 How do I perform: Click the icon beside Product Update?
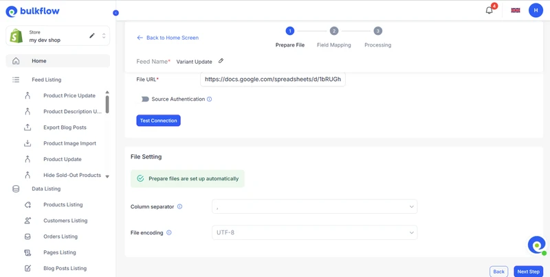(x=27, y=159)
